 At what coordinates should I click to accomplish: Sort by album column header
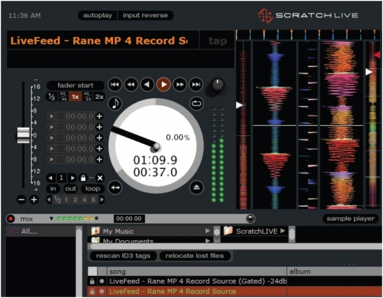click(335, 272)
